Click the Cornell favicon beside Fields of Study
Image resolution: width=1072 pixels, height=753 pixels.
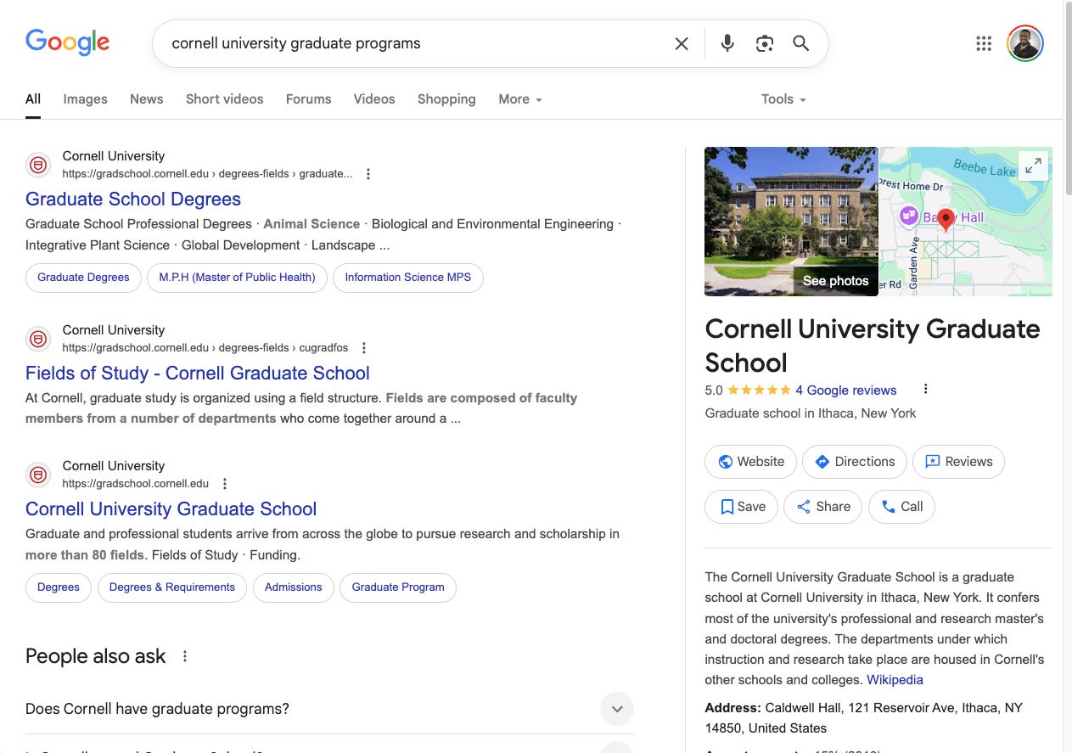pos(38,339)
